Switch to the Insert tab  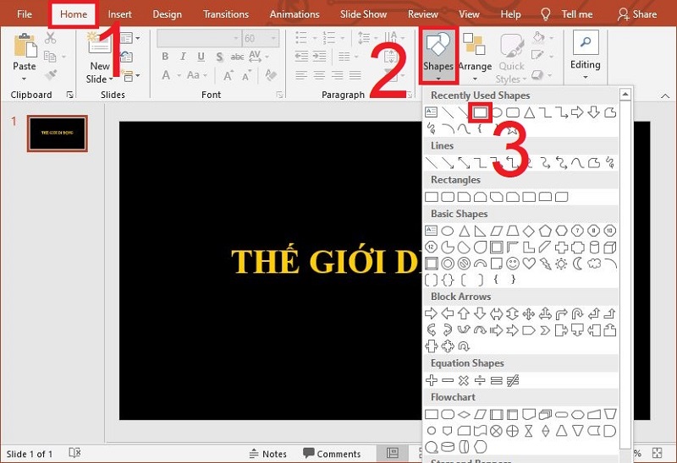119,14
